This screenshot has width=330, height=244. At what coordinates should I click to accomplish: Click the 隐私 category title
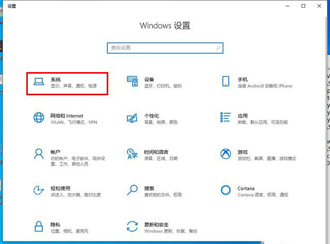point(55,224)
